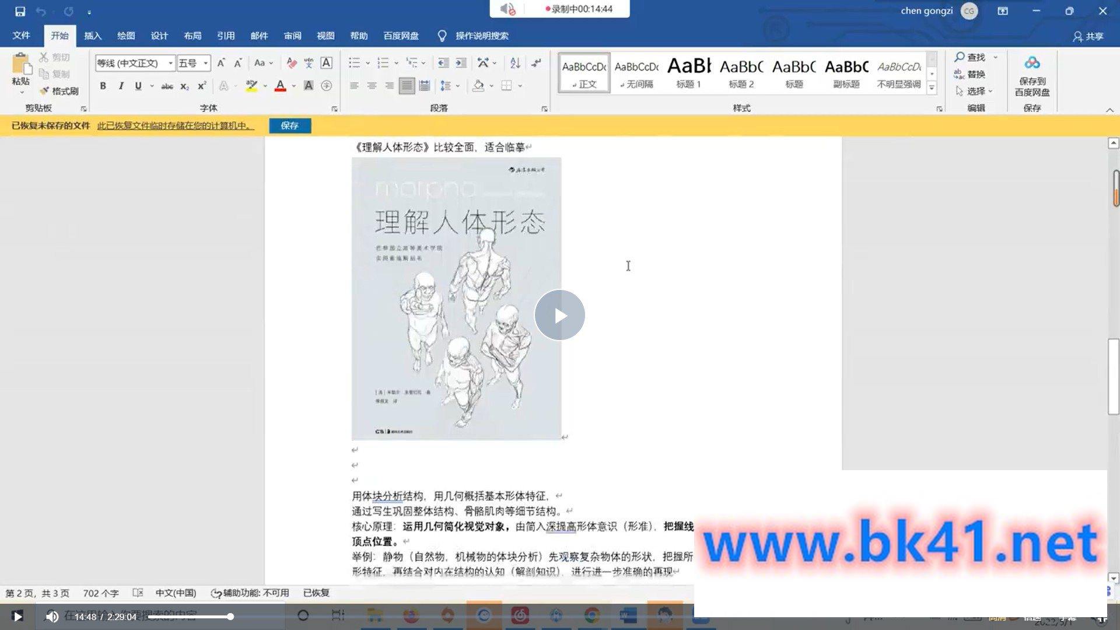The width and height of the screenshot is (1120, 630).
Task: Toggle subscript formatting
Action: 184,86
